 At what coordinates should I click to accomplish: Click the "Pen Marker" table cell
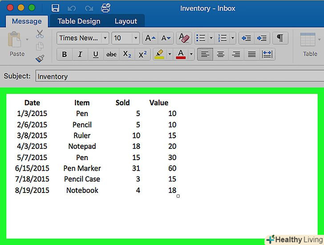[82, 168]
